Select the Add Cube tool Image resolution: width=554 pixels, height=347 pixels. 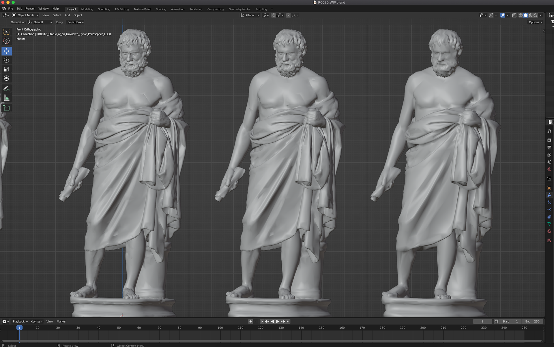pos(6,108)
